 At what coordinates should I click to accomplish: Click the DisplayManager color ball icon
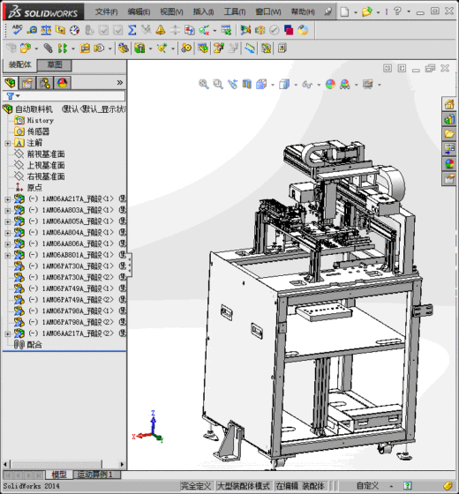coord(62,83)
